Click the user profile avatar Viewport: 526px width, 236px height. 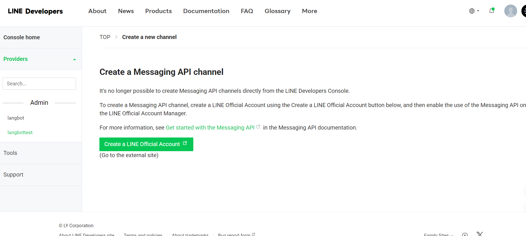coord(510,11)
